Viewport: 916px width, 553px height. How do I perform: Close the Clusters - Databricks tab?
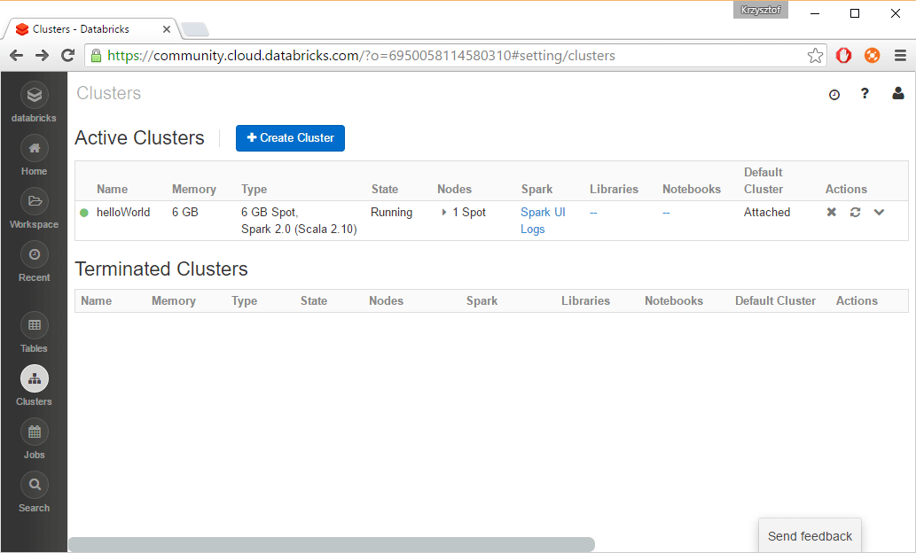pos(167,29)
